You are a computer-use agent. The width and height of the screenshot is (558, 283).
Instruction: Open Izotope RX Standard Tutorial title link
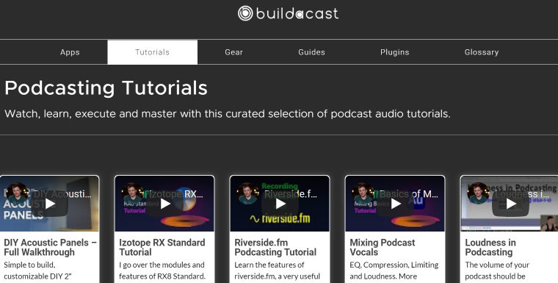pyautogui.click(x=162, y=248)
